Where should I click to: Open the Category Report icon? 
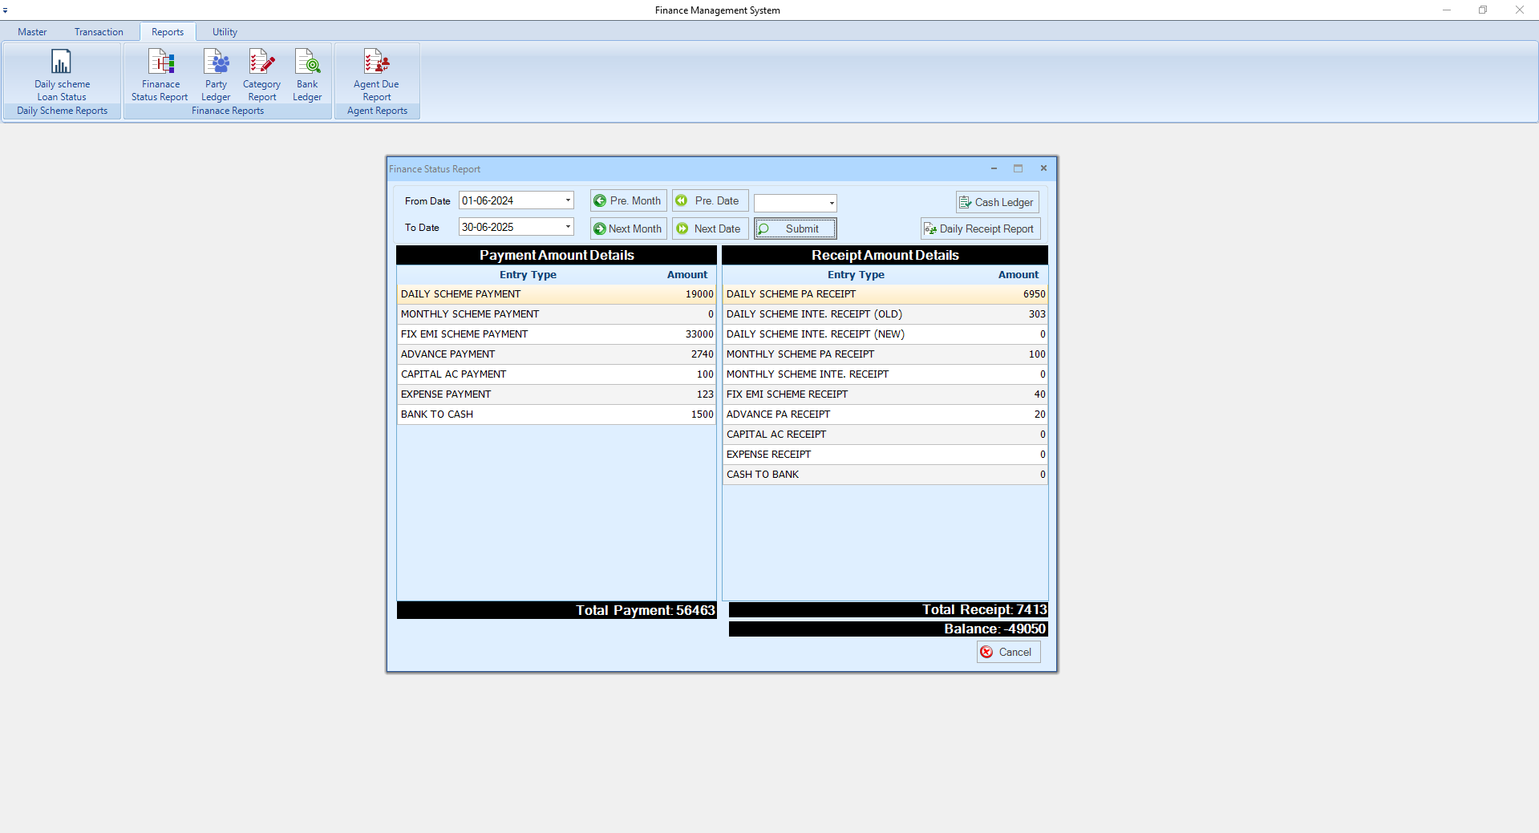261,75
